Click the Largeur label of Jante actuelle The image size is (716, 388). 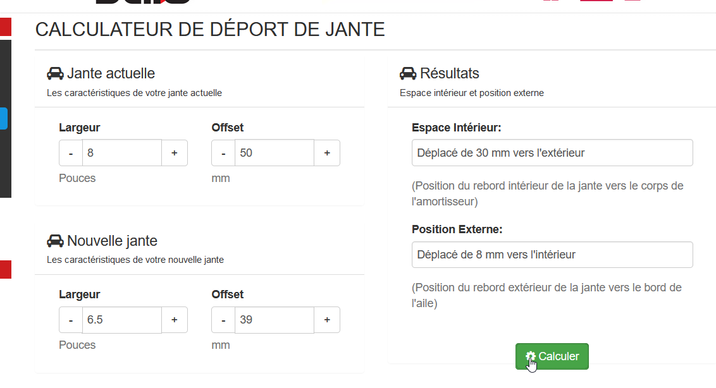click(80, 128)
